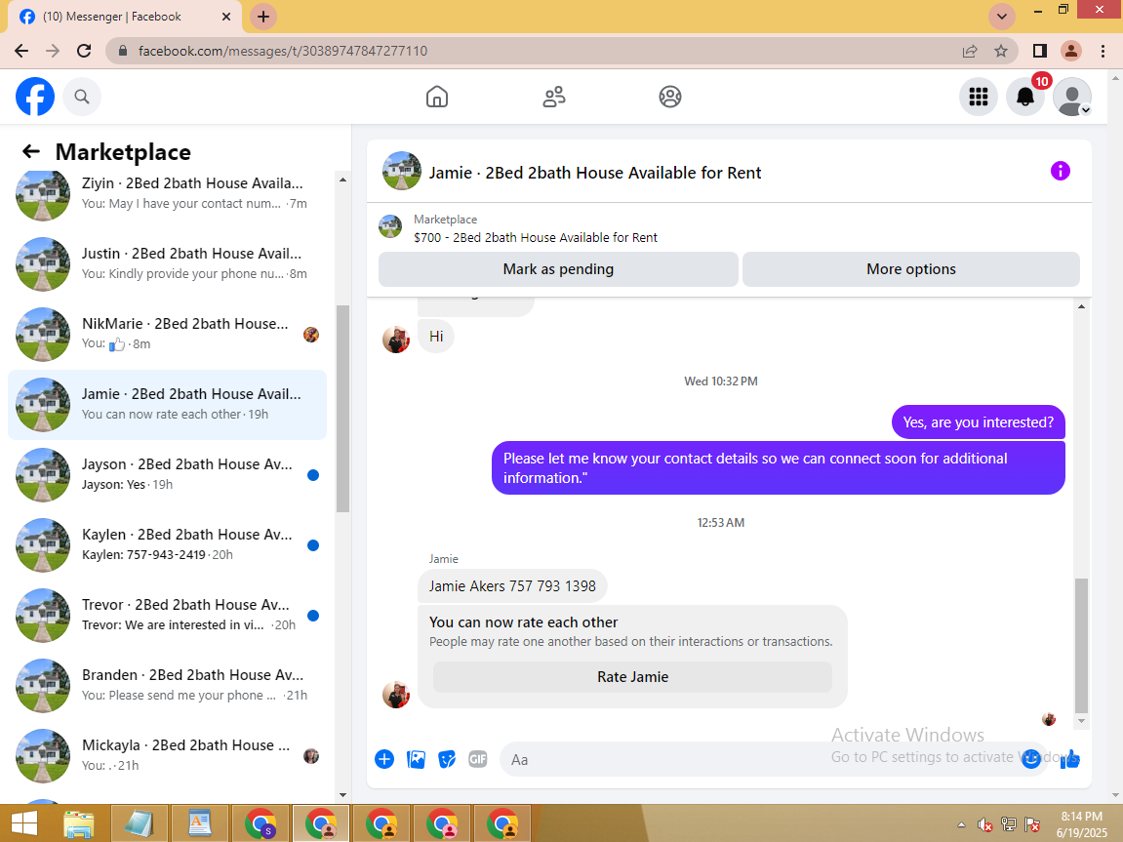Open notifications bell with 10 badge
Screen dimensions: 1123x842
pyautogui.click(x=1025, y=97)
